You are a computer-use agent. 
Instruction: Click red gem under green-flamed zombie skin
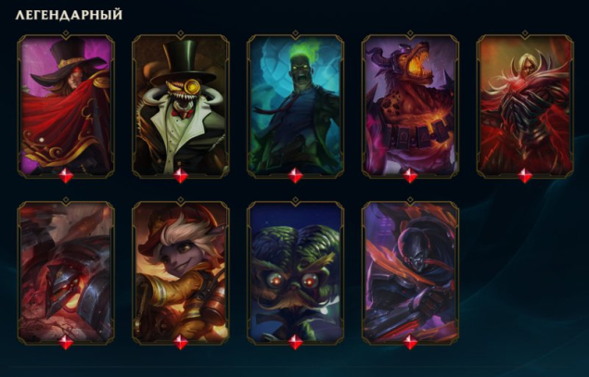pyautogui.click(x=295, y=176)
